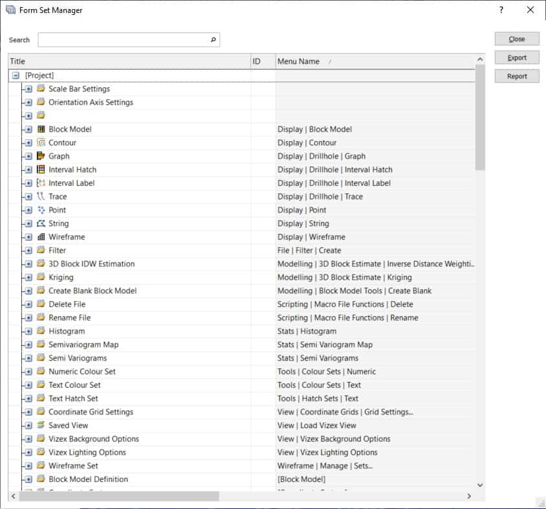Screen dimensions: 546x509
Task: Click the Interval Hatch icon
Action: (41, 170)
